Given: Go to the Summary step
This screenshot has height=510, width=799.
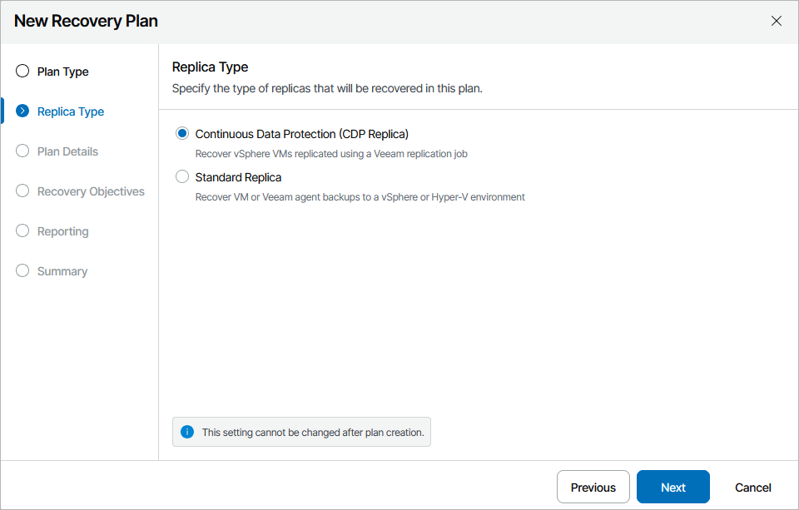Looking at the screenshot, I should [x=62, y=271].
